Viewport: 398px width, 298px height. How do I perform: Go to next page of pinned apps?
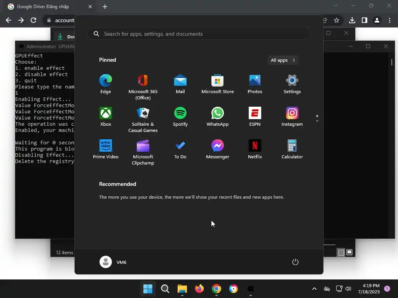pos(317,121)
